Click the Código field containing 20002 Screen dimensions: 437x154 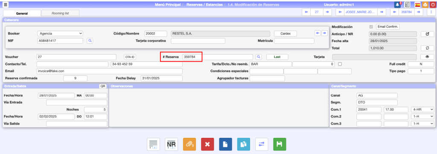(156, 33)
